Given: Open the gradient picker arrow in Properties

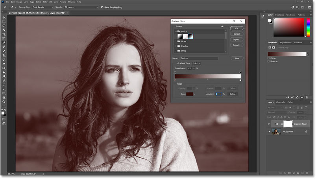Looking at the screenshot, I should (x=307, y=54).
